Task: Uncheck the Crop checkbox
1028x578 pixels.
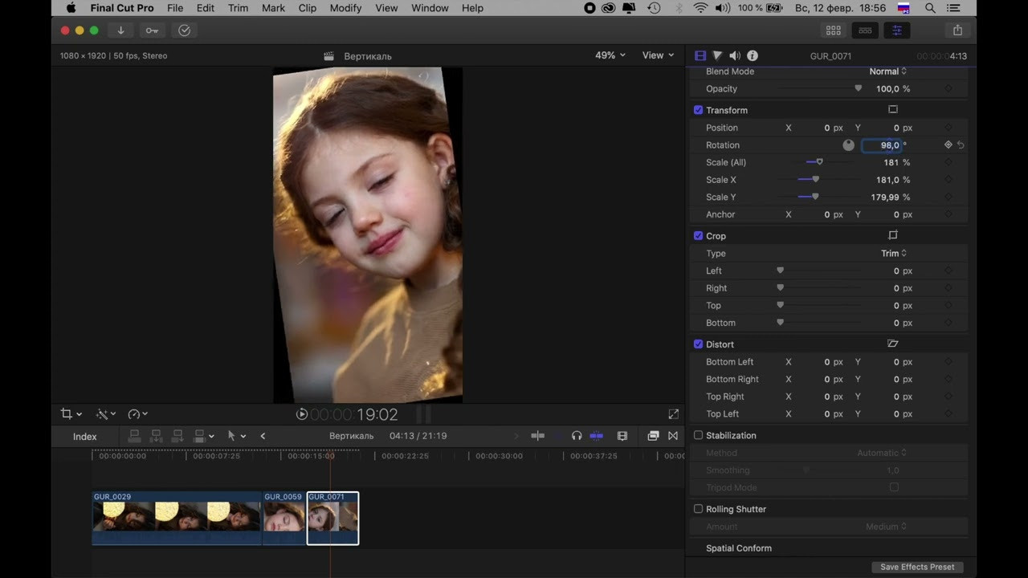Action: (698, 236)
